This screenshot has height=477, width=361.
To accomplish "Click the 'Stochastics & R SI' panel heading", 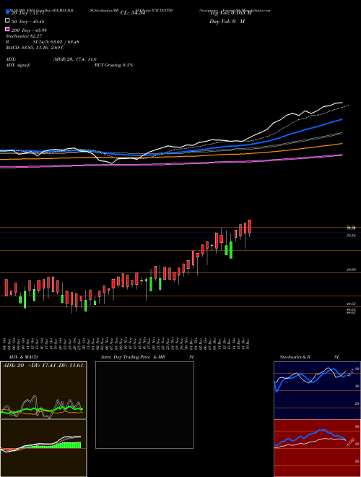I will [x=309, y=357].
